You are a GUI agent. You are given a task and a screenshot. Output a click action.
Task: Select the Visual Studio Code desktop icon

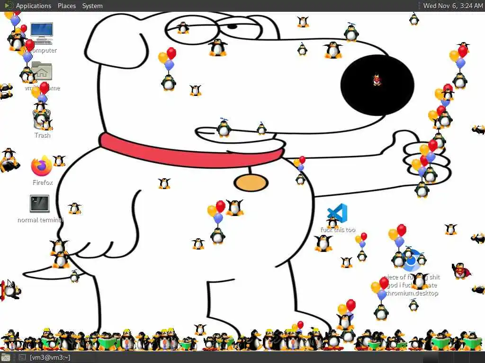(x=337, y=214)
